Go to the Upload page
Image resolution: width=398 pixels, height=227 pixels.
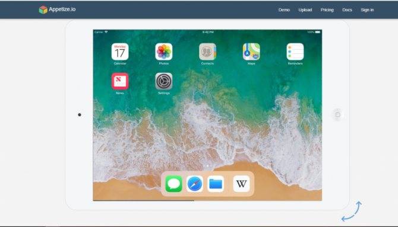305,10
